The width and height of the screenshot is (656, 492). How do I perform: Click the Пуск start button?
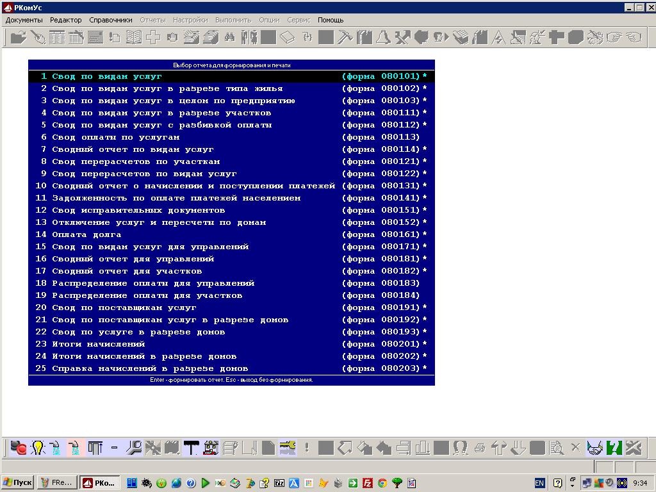pyautogui.click(x=18, y=483)
